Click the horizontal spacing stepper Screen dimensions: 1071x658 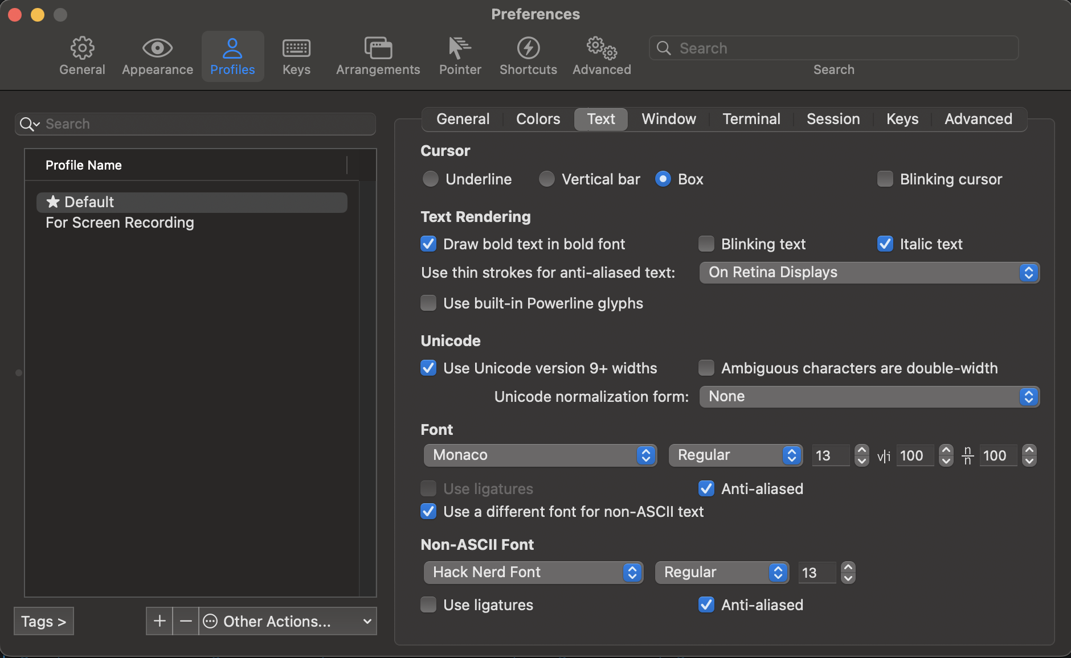(x=946, y=455)
